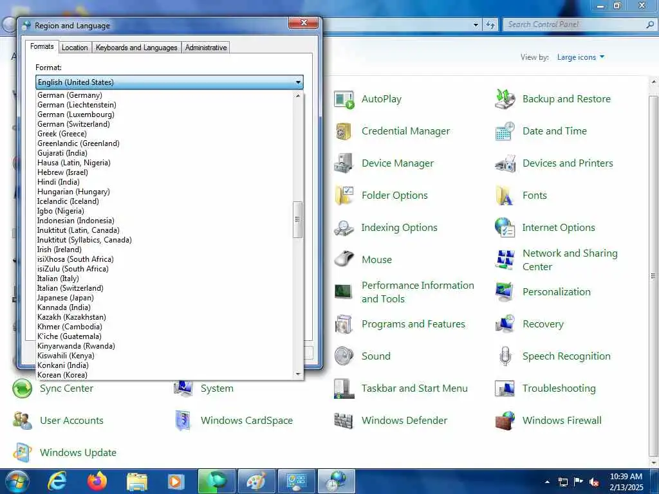Image resolution: width=659 pixels, height=494 pixels.
Task: Open the Credential Manager icon
Action: click(344, 131)
